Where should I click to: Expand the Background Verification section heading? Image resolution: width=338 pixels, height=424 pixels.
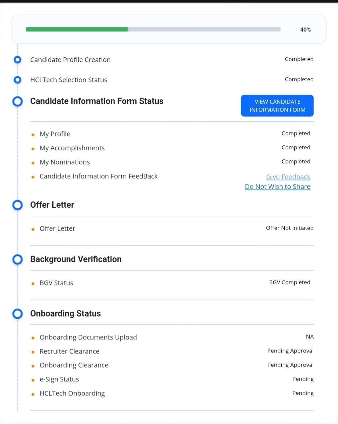pos(76,259)
